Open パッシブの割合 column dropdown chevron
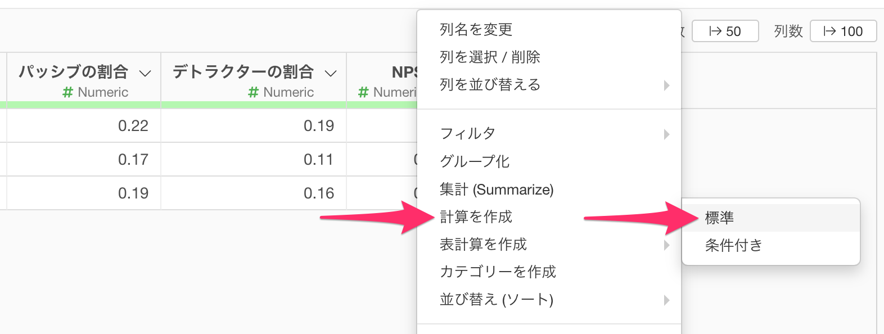This screenshot has width=884, height=334. (x=145, y=73)
